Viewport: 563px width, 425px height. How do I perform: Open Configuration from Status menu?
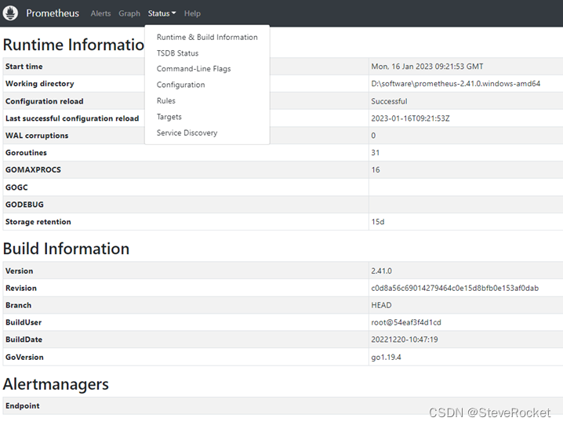pos(180,85)
